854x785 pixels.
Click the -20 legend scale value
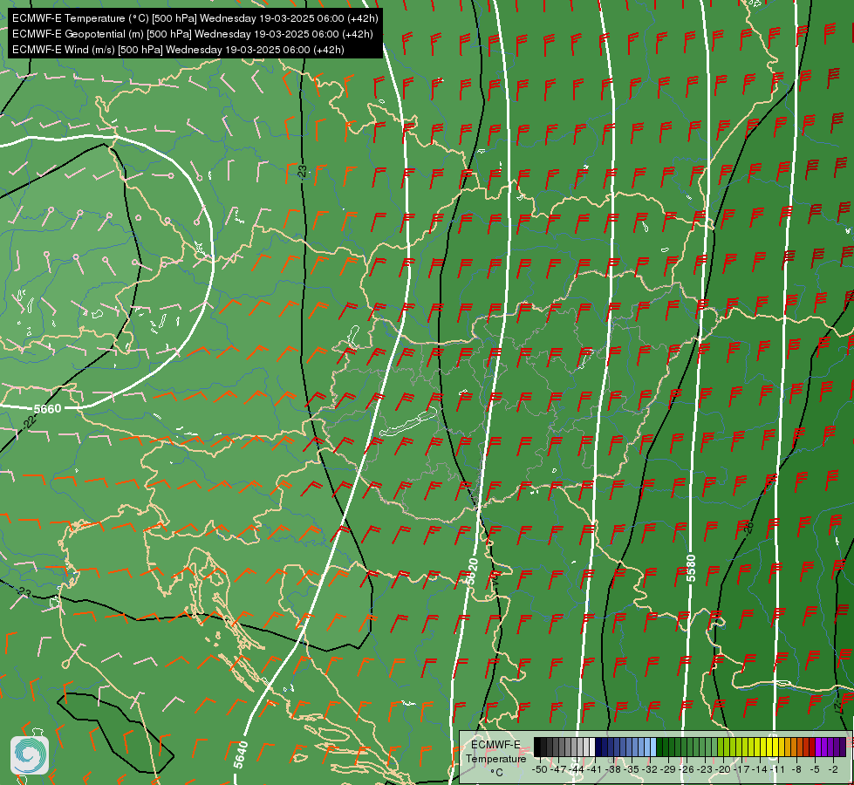pos(723,769)
